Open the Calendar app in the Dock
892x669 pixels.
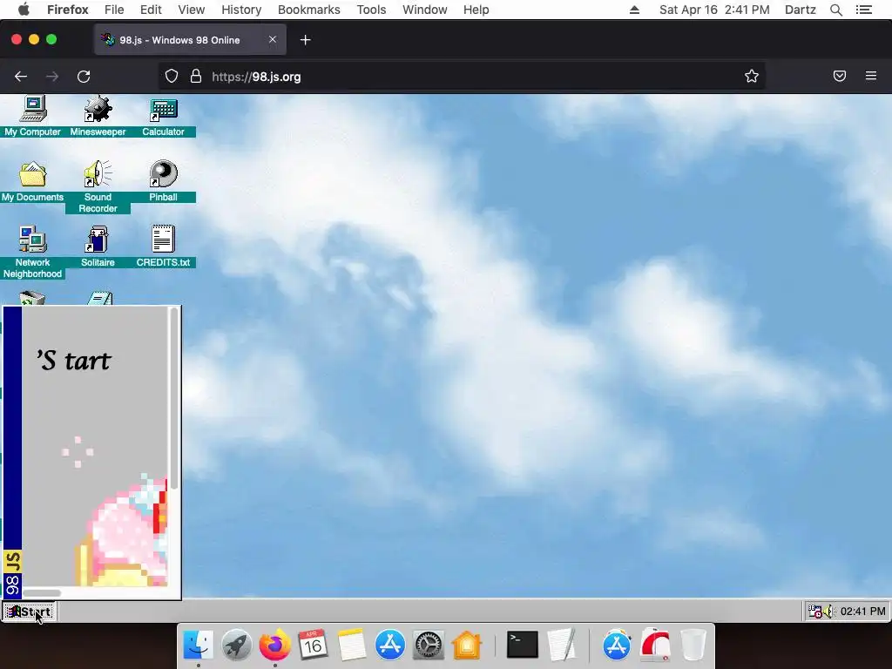click(x=313, y=645)
